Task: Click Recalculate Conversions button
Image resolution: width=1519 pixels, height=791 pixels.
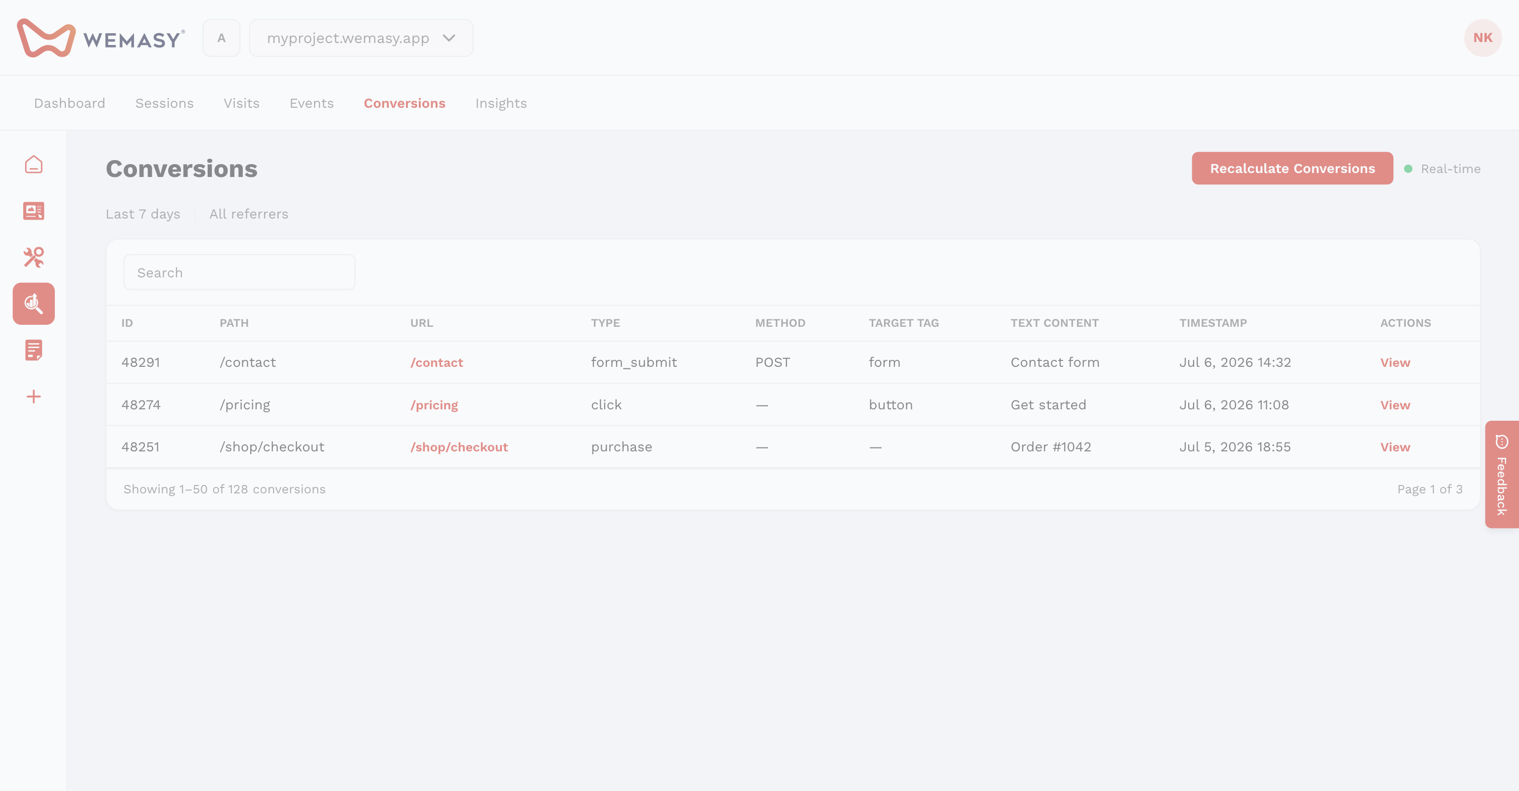Action: [1292, 169]
